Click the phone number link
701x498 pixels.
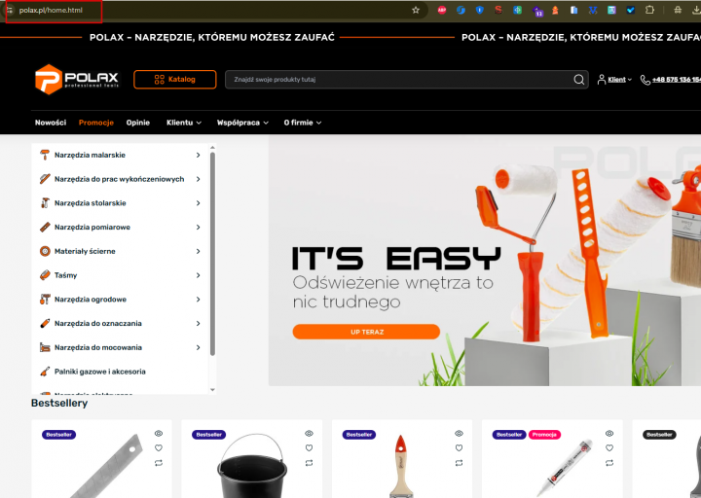point(677,80)
